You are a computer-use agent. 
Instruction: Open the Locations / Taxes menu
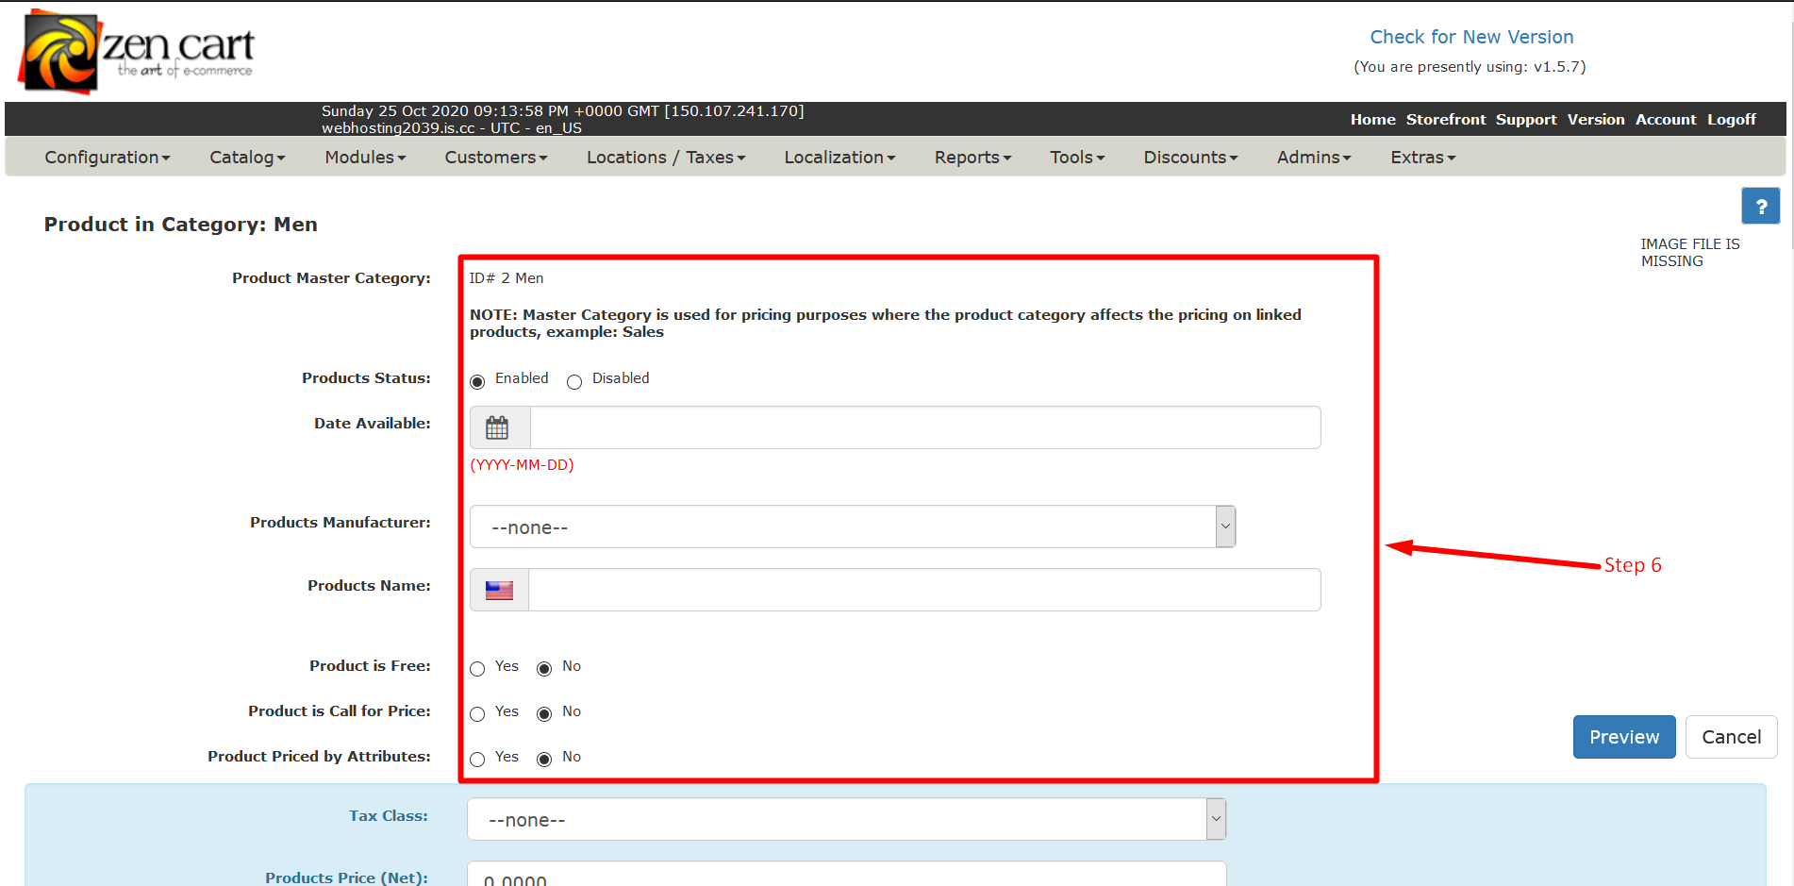666,158
